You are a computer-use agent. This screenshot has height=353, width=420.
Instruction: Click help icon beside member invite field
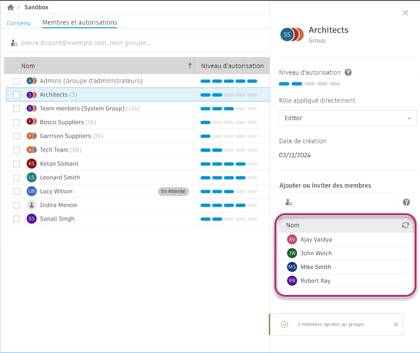(406, 202)
